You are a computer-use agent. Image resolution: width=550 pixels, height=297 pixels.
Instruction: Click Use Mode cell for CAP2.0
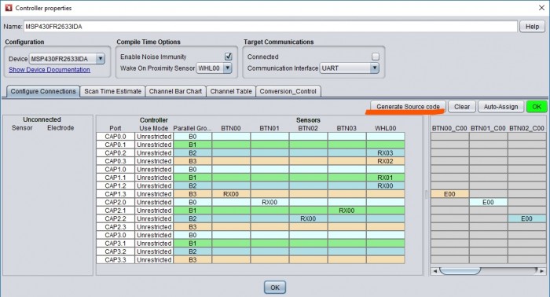[154, 203]
